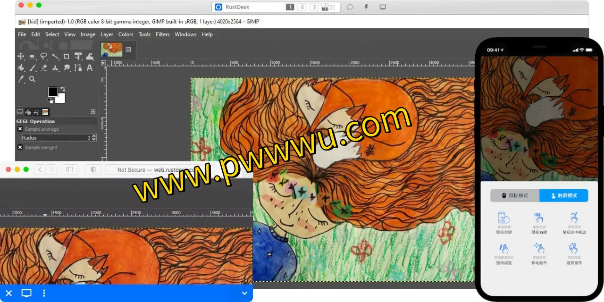Viewport: 604px width, 302px height.
Task: Open the Colors menu
Action: pos(126,34)
